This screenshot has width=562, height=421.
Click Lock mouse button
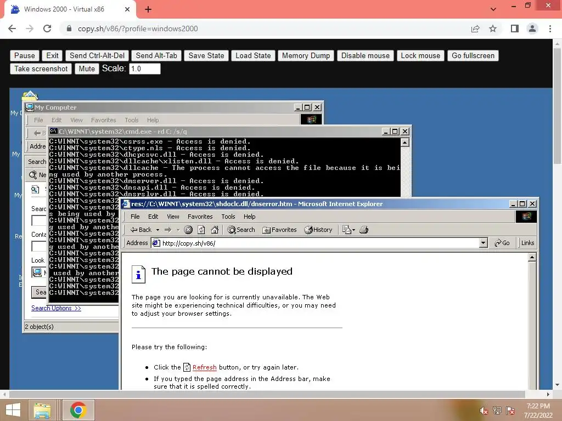pos(420,55)
